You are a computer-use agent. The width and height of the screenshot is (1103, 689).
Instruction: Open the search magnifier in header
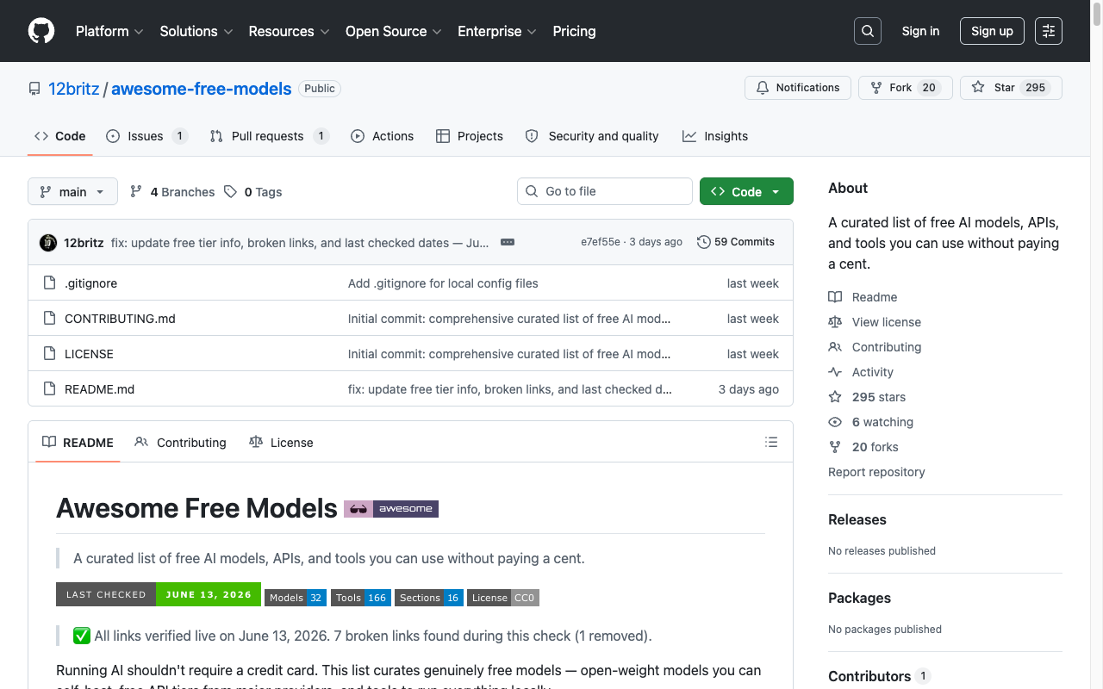coord(868,31)
